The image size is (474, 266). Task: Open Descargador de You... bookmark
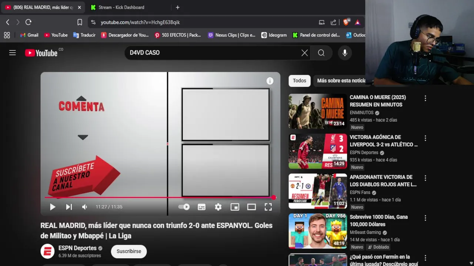[125, 35]
